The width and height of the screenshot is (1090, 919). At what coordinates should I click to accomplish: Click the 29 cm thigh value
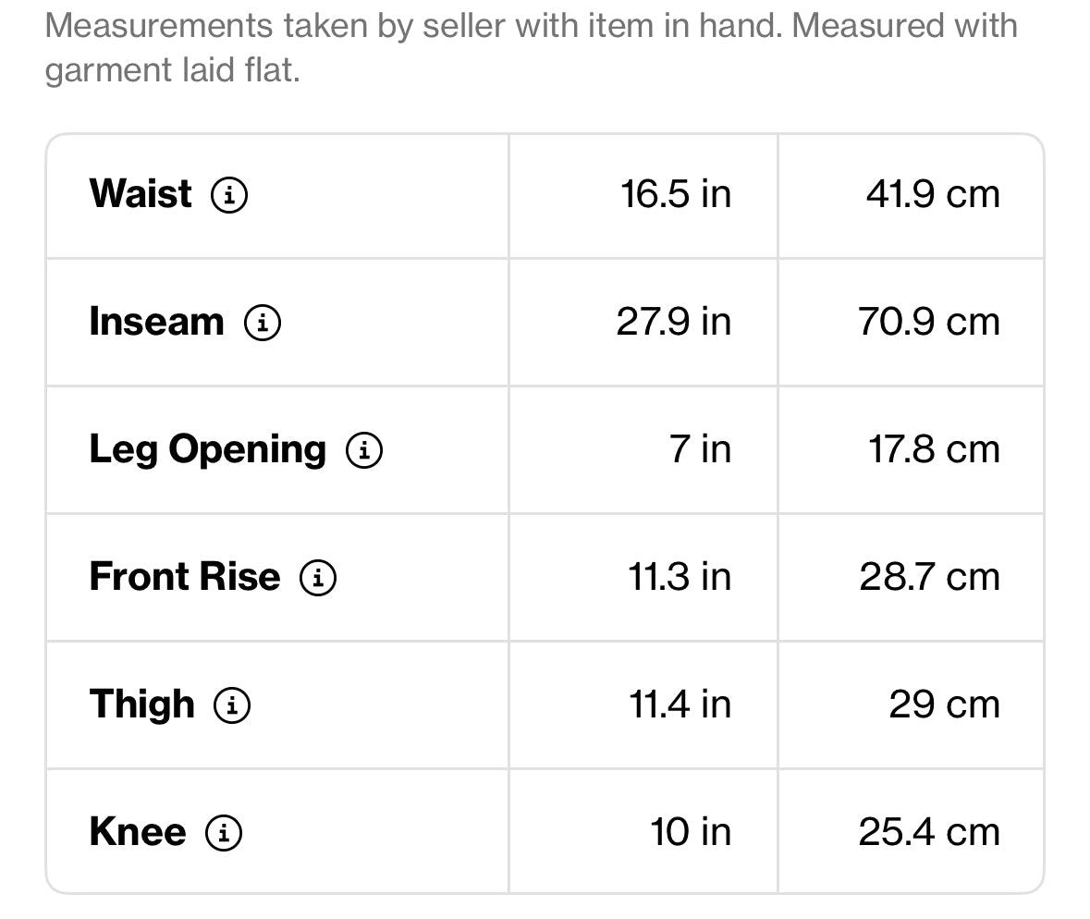pyautogui.click(x=945, y=705)
